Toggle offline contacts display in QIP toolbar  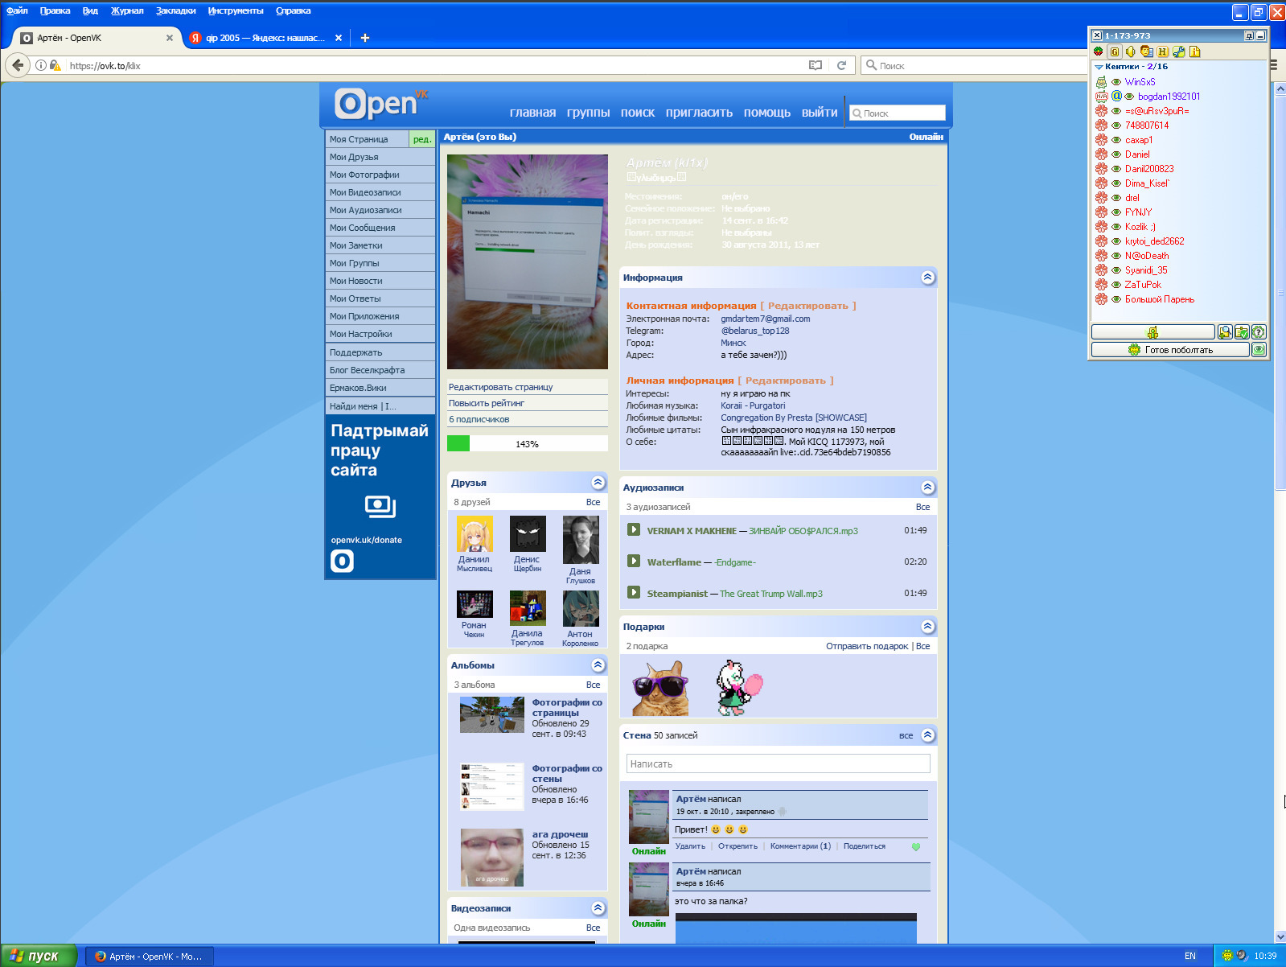[x=1099, y=51]
